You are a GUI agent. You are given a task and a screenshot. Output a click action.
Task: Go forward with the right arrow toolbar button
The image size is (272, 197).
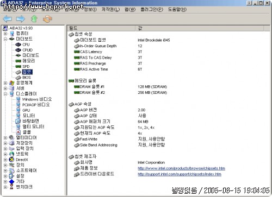tap(21, 19)
